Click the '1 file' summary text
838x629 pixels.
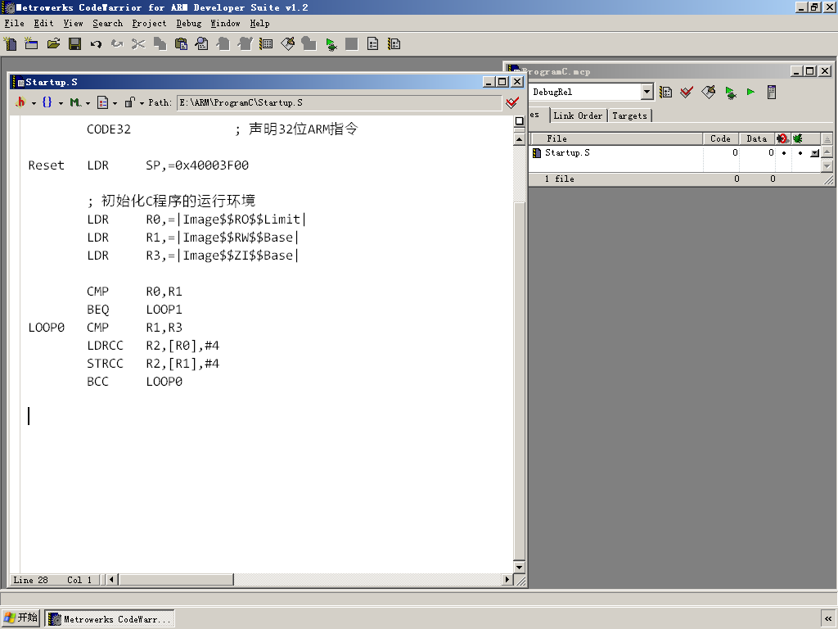click(x=560, y=179)
